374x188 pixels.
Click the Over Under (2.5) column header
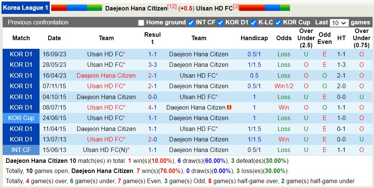(x=306, y=38)
